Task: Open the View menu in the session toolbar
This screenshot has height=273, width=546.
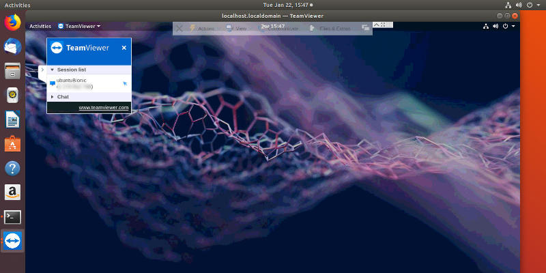Action: tap(236, 29)
